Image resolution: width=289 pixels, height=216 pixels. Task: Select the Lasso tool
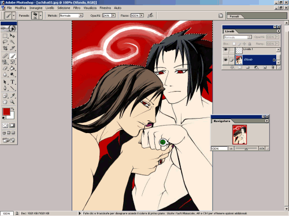pyautogui.click(x=5, y=42)
